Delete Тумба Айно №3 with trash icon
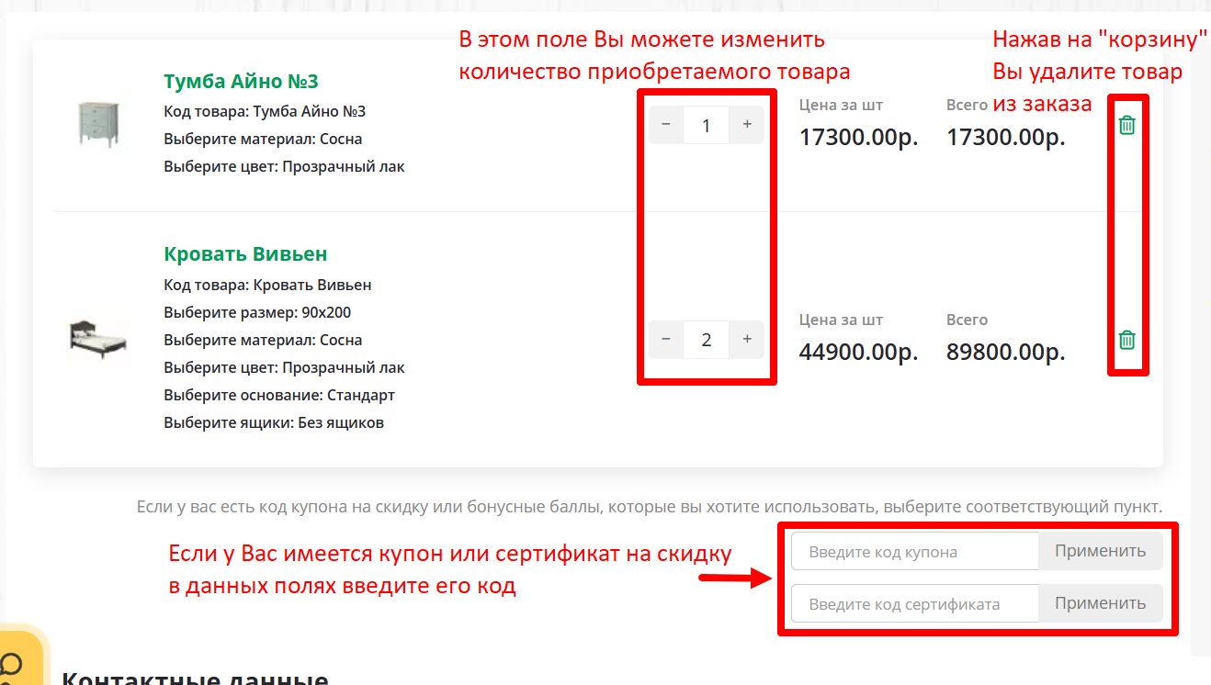1211x685 pixels. pos(1127,125)
